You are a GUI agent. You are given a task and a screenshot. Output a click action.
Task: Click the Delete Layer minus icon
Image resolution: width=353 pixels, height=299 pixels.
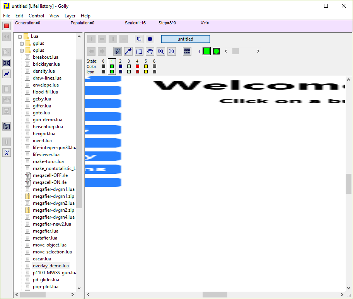tap(124, 39)
